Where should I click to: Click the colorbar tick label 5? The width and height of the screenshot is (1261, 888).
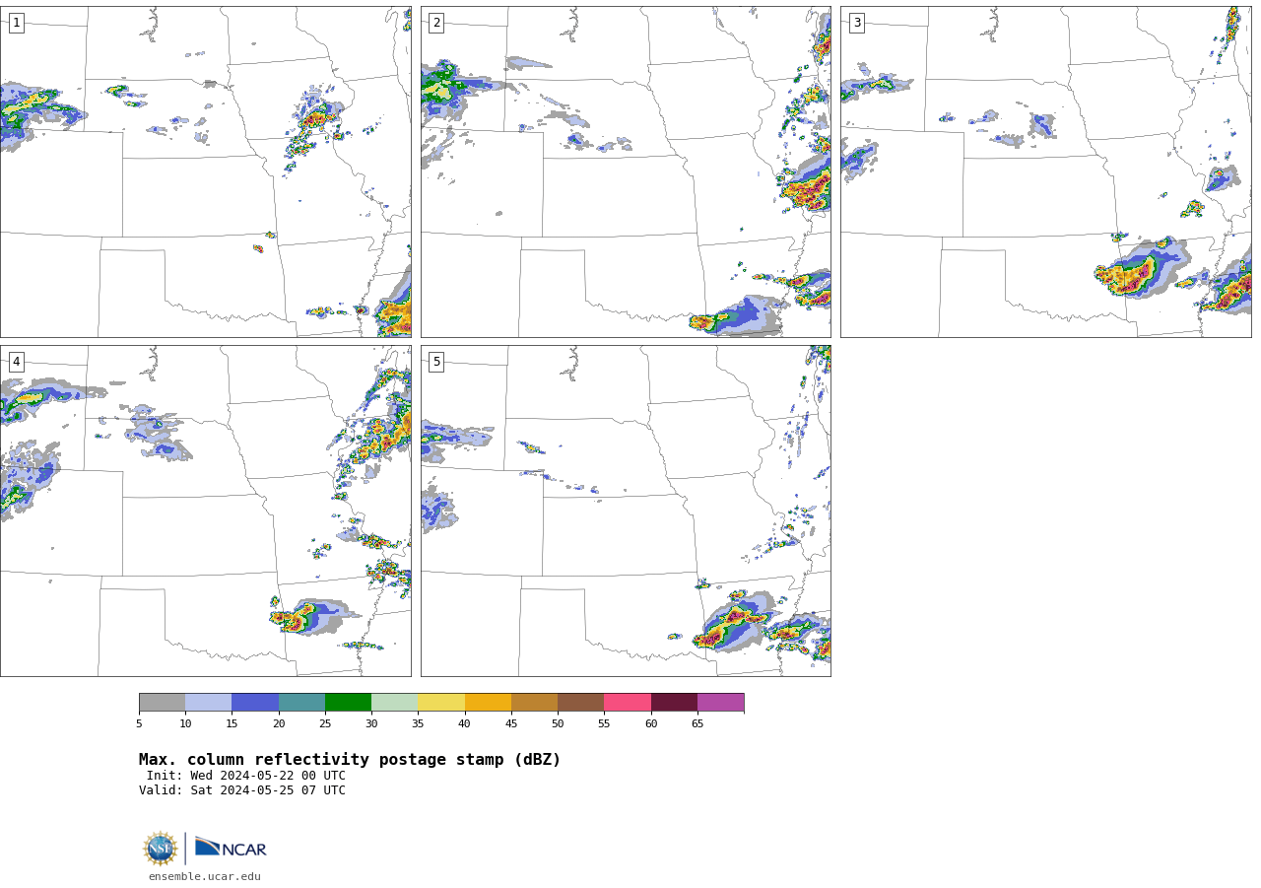click(139, 724)
